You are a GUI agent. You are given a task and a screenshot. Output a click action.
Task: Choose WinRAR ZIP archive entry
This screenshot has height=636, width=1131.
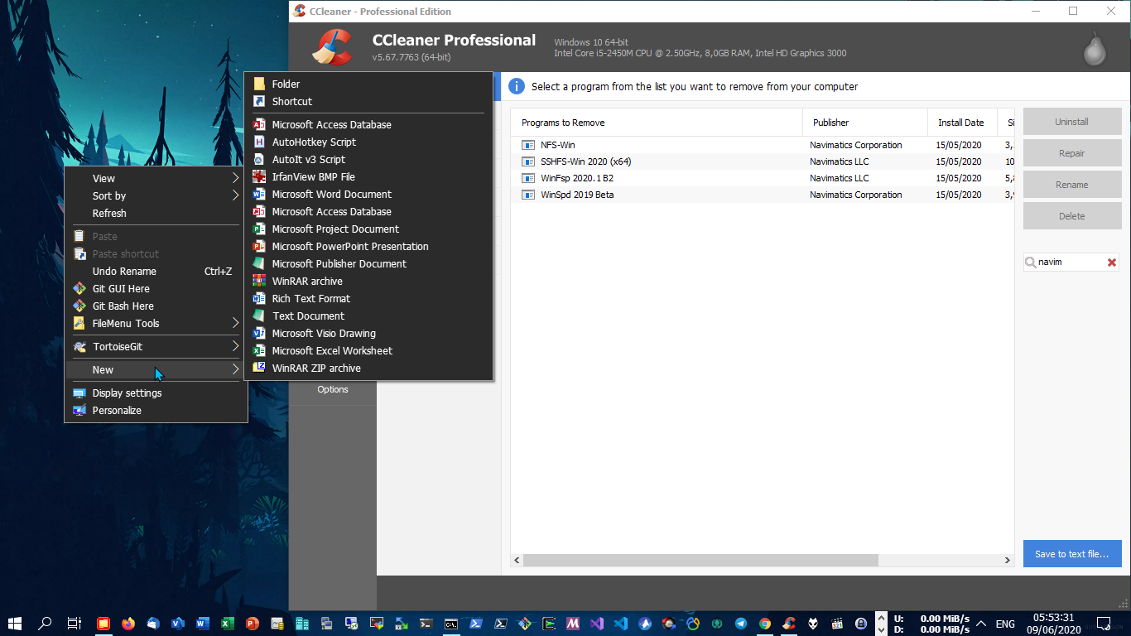[x=368, y=368]
